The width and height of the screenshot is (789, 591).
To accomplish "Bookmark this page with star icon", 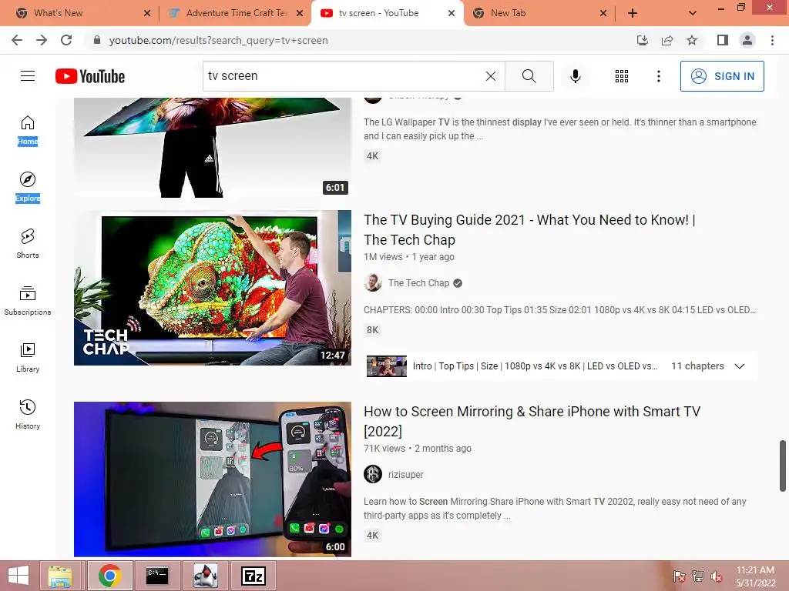I will click(692, 40).
